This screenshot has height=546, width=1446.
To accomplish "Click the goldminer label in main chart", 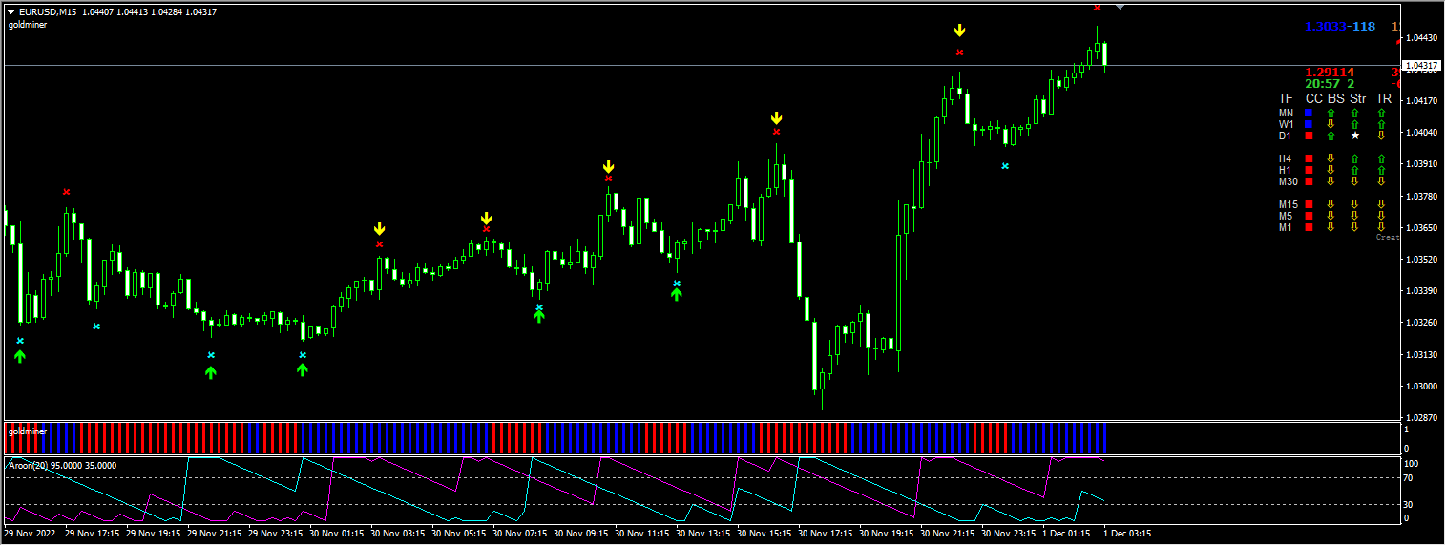I will tap(28, 25).
